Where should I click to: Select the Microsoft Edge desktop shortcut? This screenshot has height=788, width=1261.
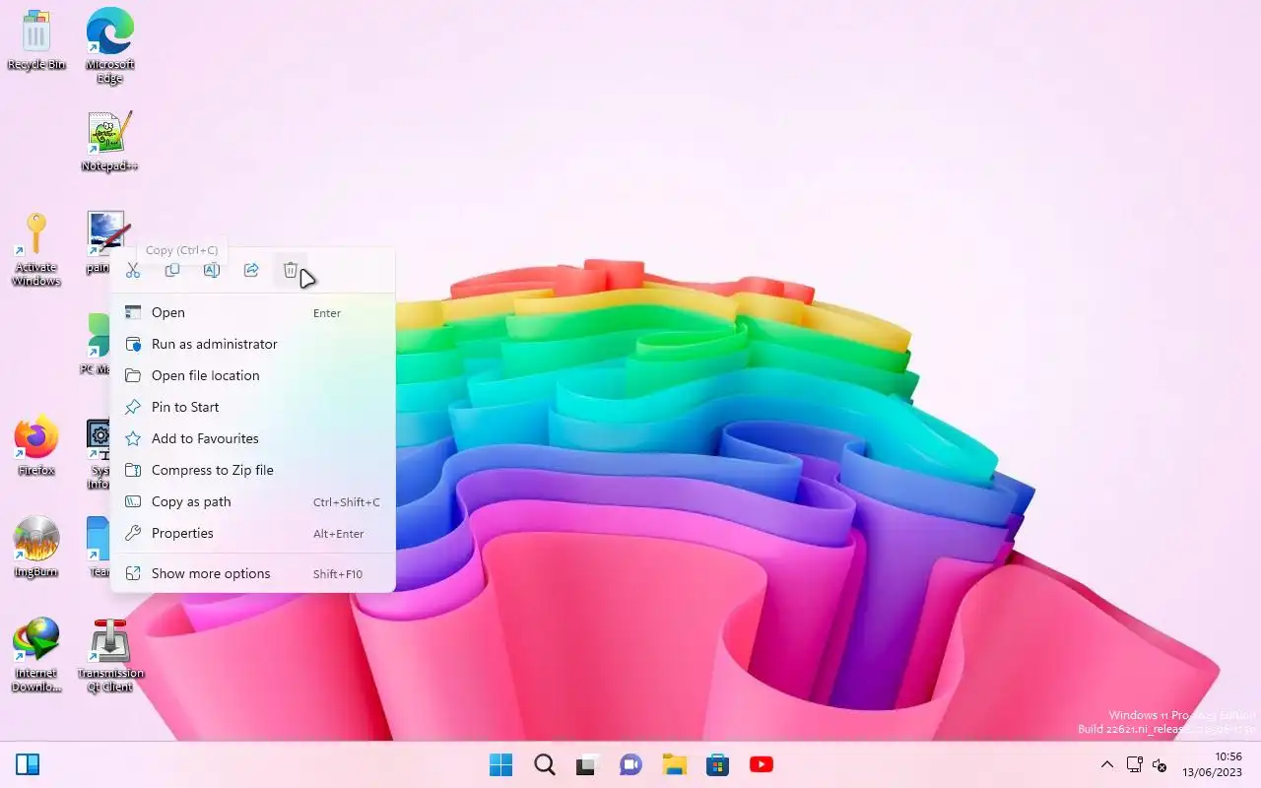109,45
